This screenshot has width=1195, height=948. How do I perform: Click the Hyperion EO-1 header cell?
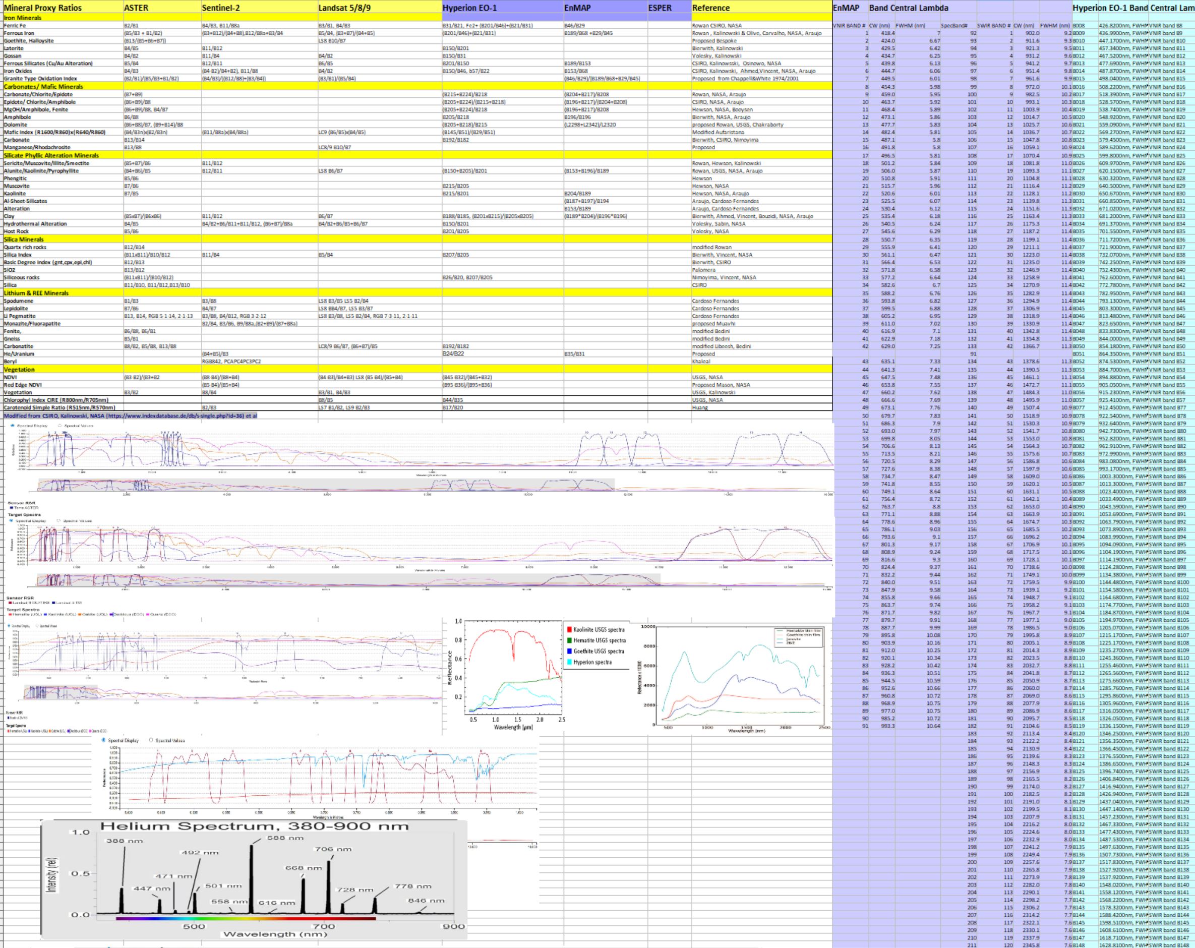point(501,8)
